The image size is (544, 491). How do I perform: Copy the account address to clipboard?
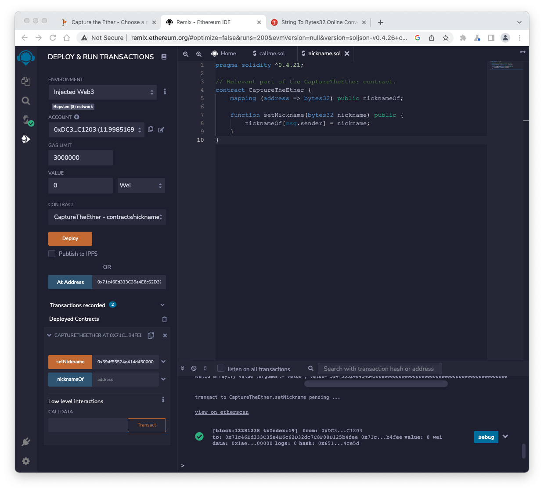tap(151, 129)
